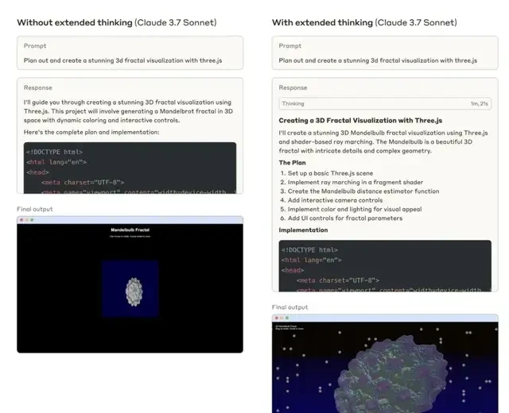Click 'Add interactive camera controls' step
This screenshot has width=509, height=413.
point(335,200)
